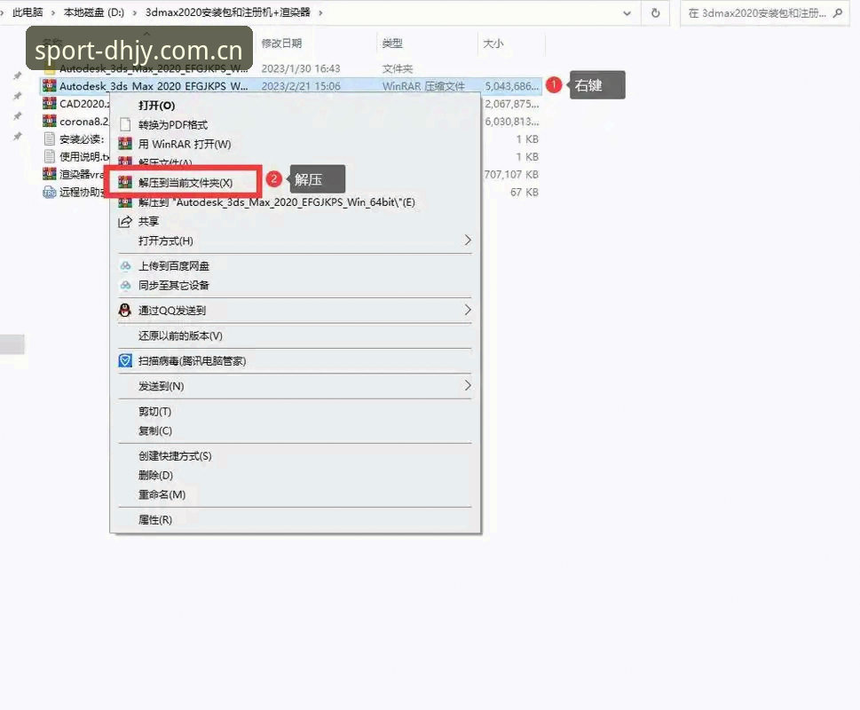Image resolution: width=860 pixels, height=710 pixels.
Task: Expand the chevron after 此电脑 in the path
Action: coord(53,12)
